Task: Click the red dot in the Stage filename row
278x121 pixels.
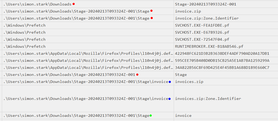Action: [137, 75]
